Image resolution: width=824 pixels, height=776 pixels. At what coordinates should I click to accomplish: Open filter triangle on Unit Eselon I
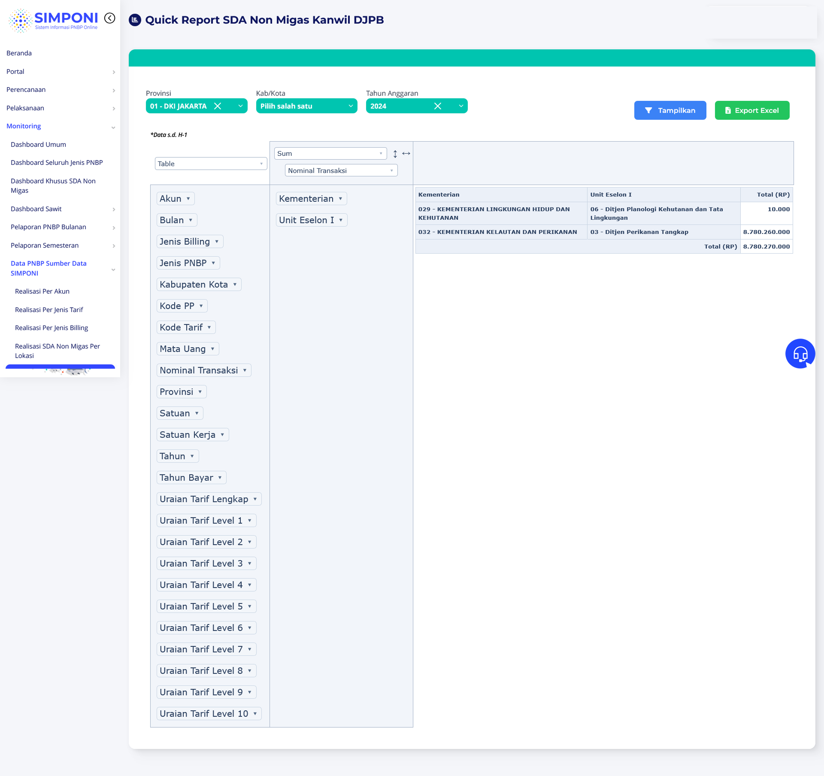[x=341, y=220]
